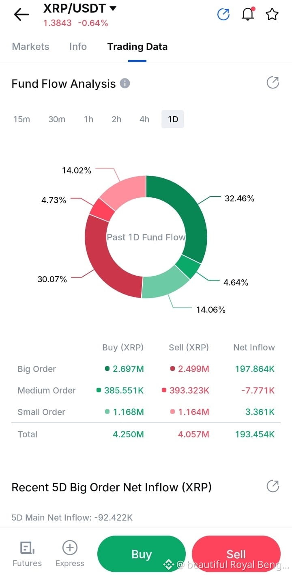Tap the green Buy button
The image size is (292, 575).
[142, 554]
